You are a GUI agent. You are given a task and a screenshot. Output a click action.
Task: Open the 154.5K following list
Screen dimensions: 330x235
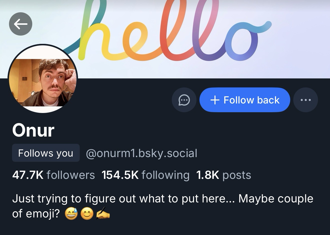tap(145, 175)
